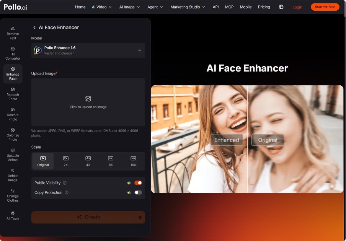The width and height of the screenshot is (346, 241).
Task: Open the Mobile page
Action: coord(246,7)
